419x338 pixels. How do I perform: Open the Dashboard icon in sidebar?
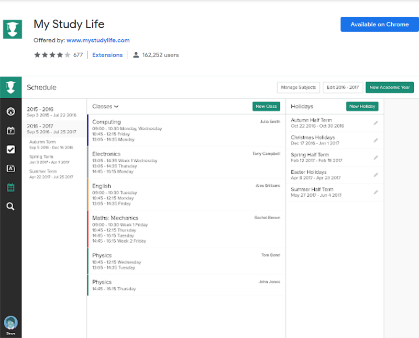coord(10,111)
